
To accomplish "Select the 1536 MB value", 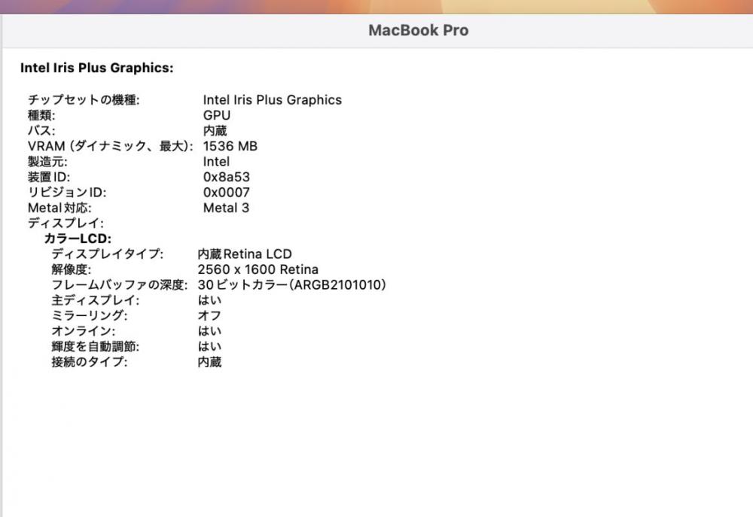I will [230, 146].
